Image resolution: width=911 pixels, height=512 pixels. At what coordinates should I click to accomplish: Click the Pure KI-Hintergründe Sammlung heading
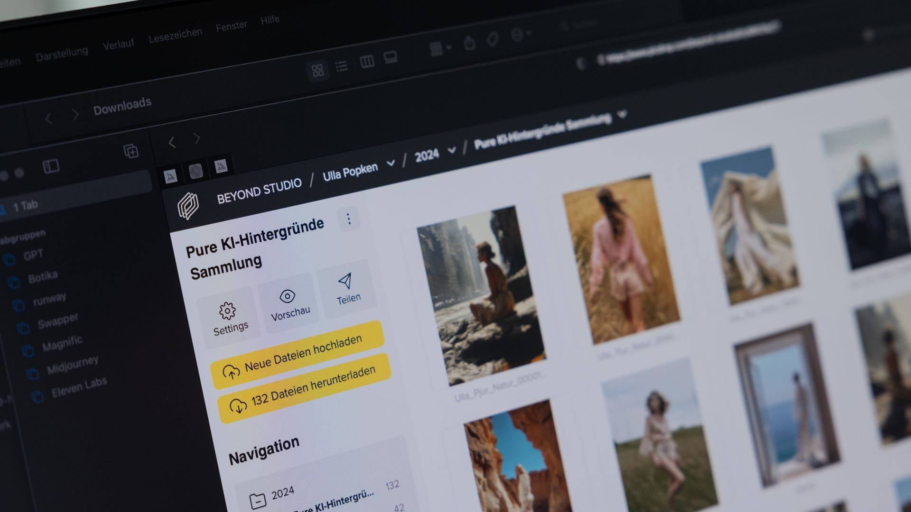coord(255,249)
